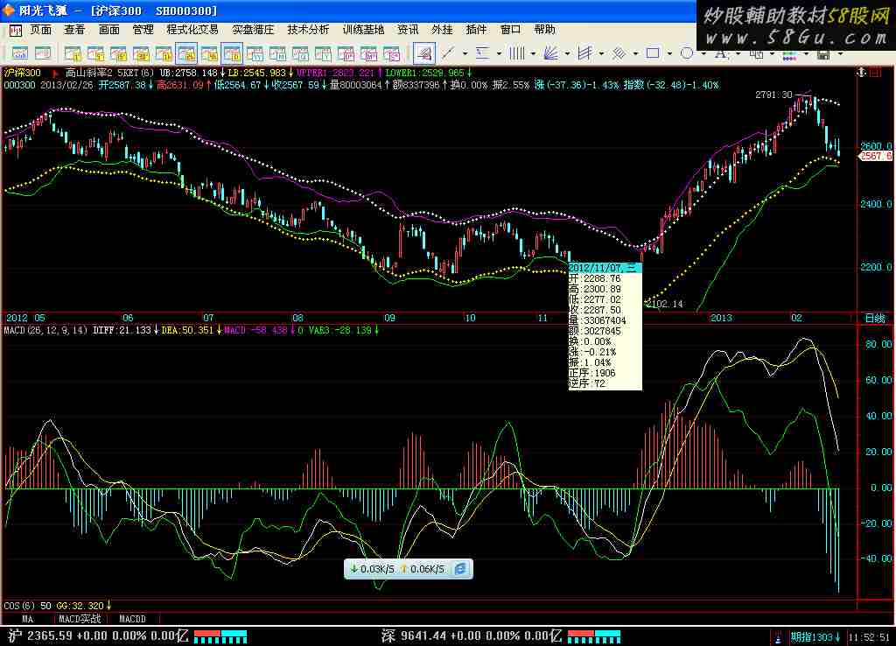The image size is (896, 646).
Task: Open dropdown beside the vertical lines tool
Action: click(533, 53)
